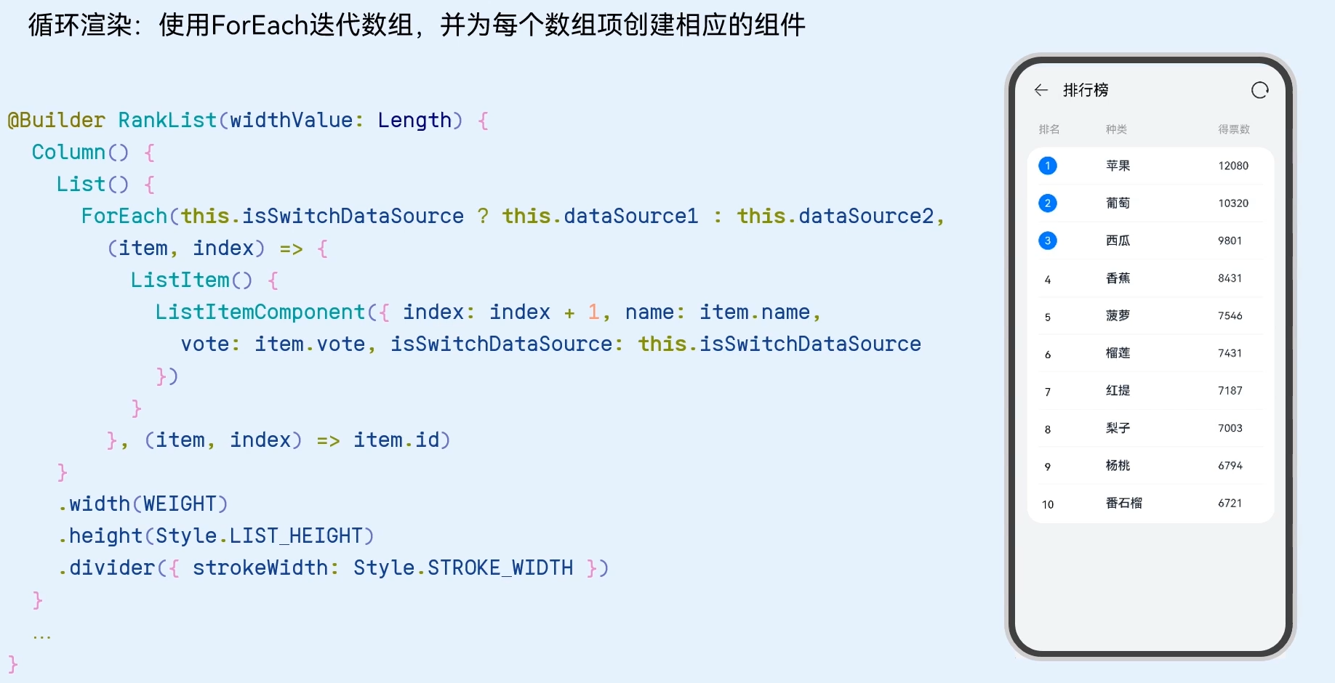
Task: Select the 榴莲 entry in the list
Action: click(1118, 353)
